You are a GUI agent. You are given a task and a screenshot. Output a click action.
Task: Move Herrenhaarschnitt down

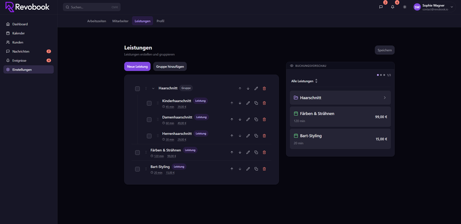(240, 136)
